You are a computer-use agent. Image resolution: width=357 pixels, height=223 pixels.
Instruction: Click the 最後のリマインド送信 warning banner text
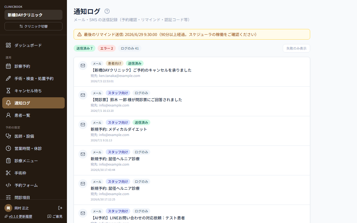[170, 34]
